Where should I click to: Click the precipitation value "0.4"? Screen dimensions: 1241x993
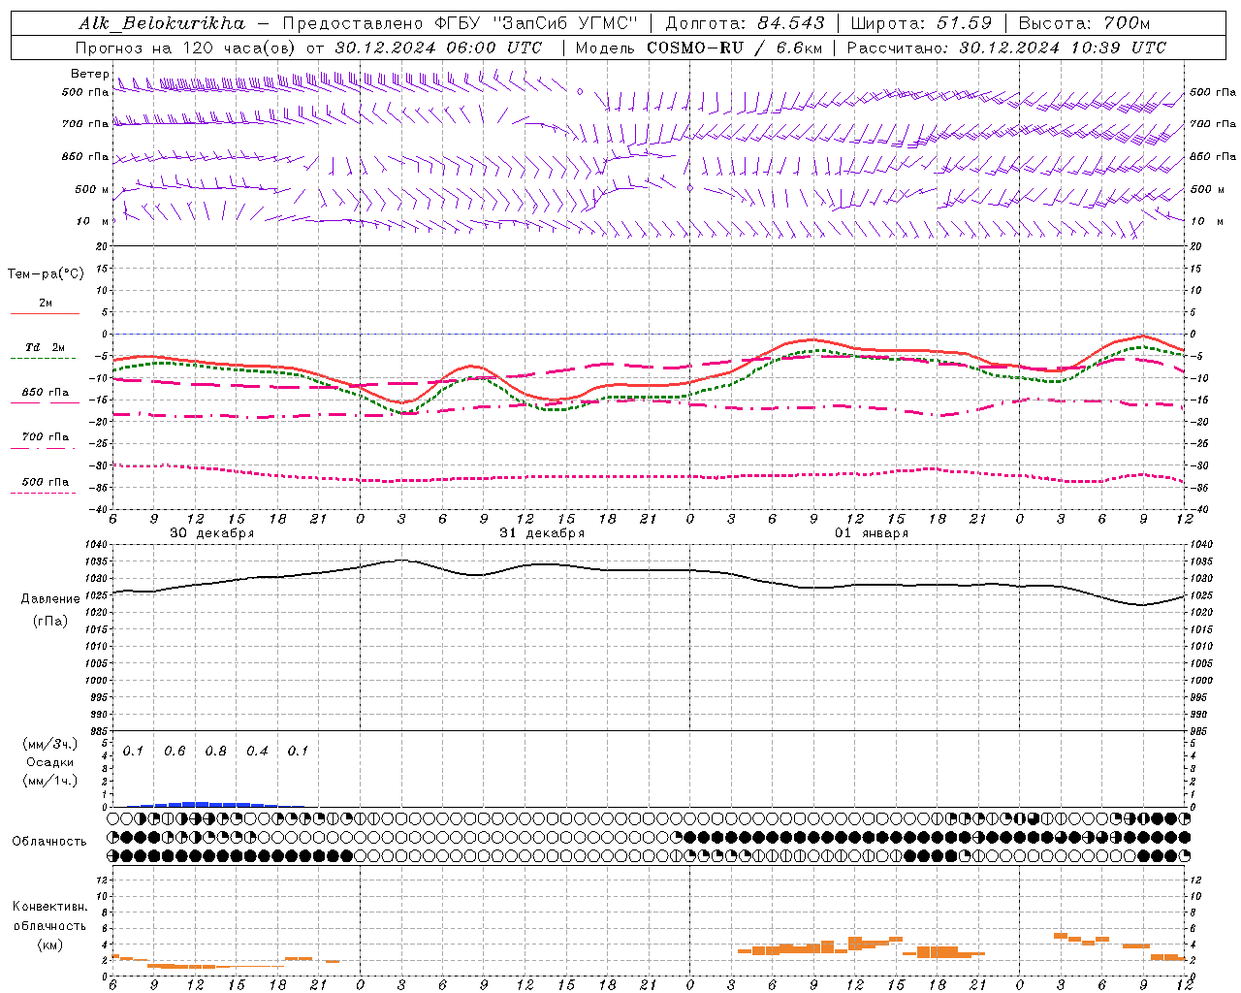257,752
